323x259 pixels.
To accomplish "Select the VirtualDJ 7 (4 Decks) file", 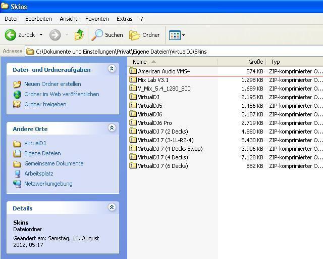I will (163, 157).
